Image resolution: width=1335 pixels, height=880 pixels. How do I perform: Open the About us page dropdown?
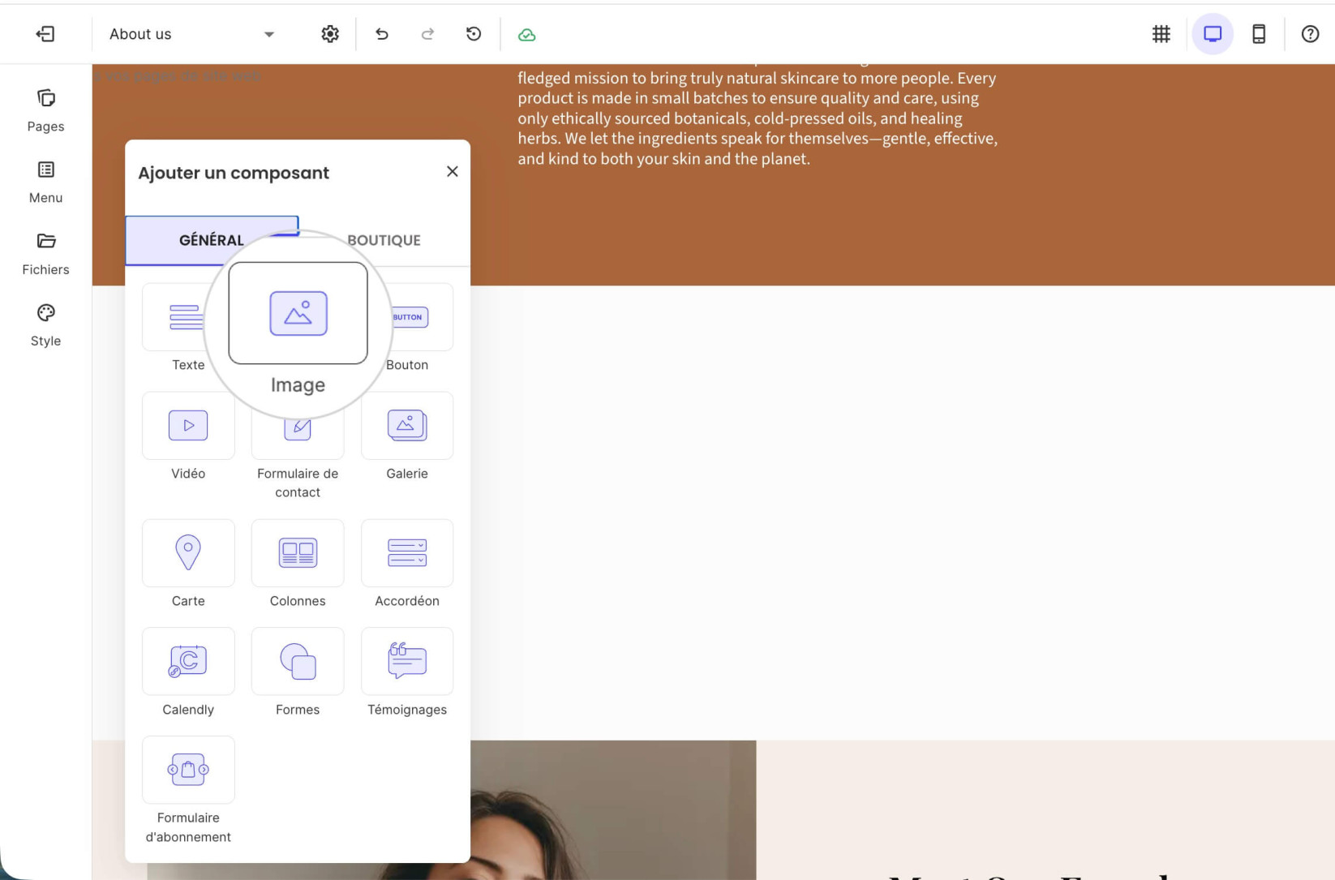192,34
